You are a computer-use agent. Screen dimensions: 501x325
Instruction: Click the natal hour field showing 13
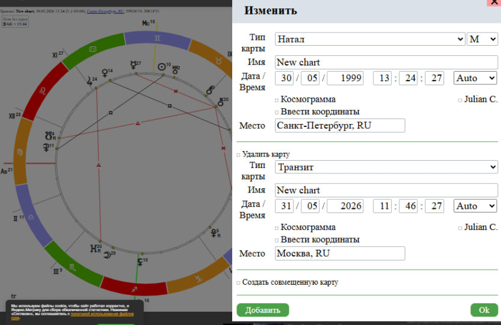click(x=382, y=78)
